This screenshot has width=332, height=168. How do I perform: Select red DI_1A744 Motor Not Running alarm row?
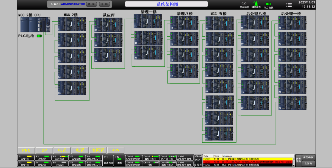click(x=247, y=162)
